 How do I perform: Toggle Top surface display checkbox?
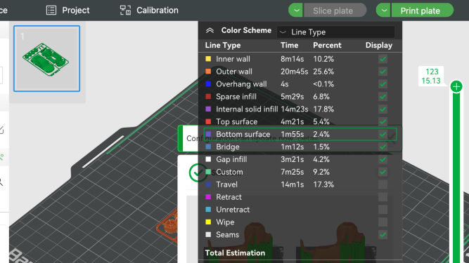[383, 121]
